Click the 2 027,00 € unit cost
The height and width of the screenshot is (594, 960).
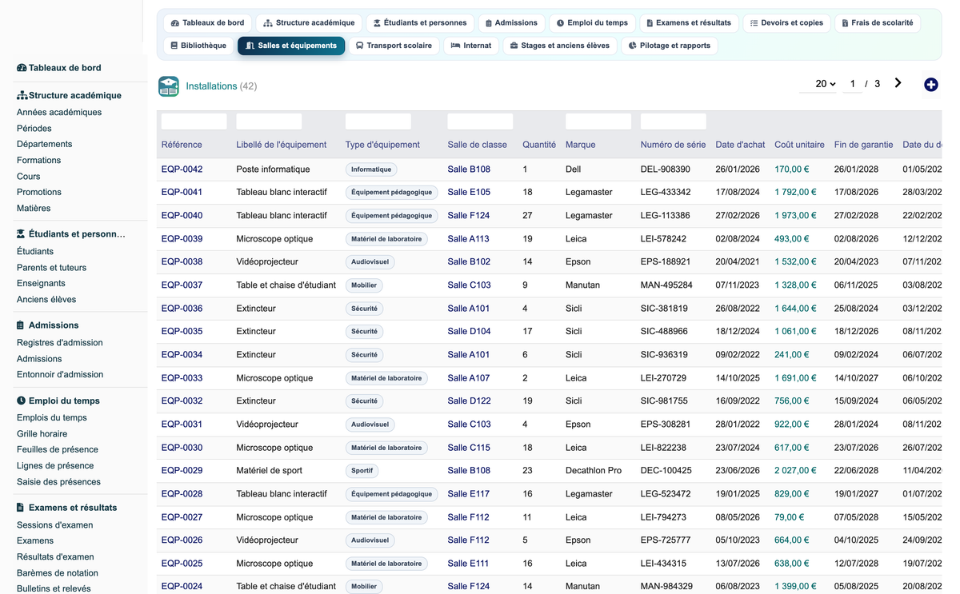coord(795,471)
